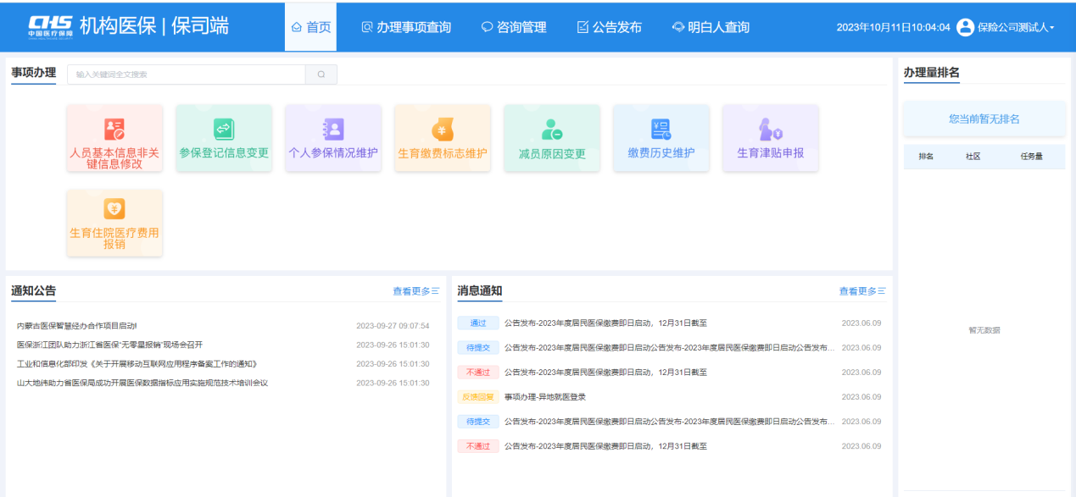Open the 缴费历史维护 icon tile

(661, 139)
